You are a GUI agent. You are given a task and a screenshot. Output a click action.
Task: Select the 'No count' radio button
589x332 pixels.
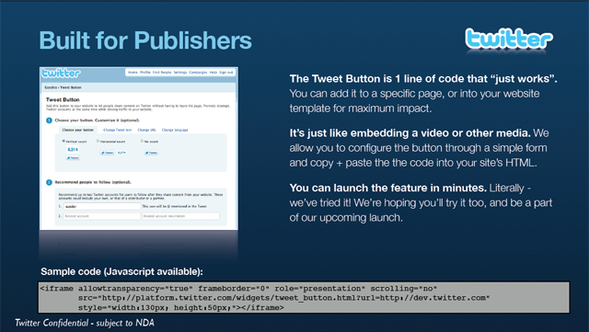click(x=142, y=142)
